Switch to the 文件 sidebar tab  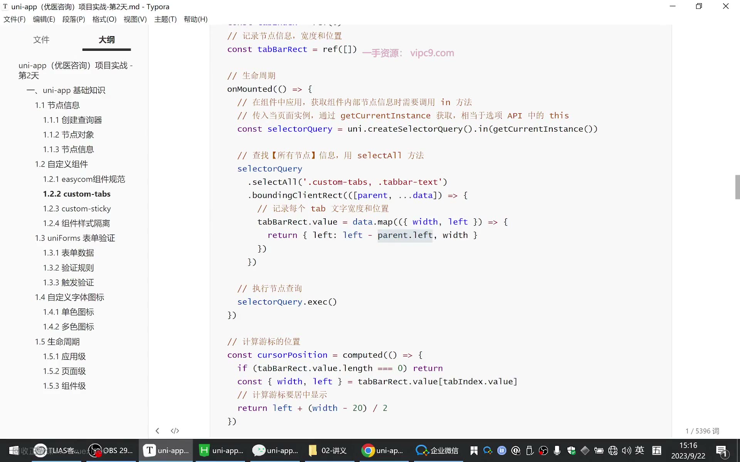41,40
